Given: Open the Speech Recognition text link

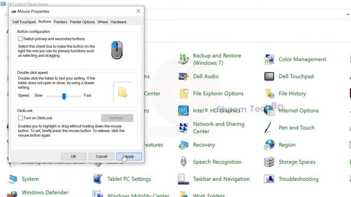Looking at the screenshot, I should pyautogui.click(x=217, y=162).
